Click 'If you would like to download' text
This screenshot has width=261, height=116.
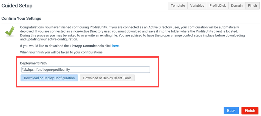[44, 46]
